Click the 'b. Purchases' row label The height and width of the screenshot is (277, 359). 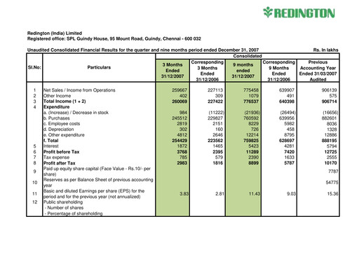(x=56, y=118)
